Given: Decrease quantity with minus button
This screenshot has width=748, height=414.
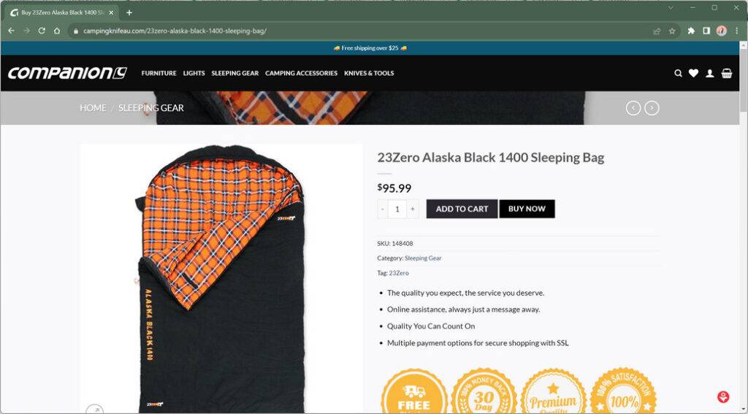Looking at the screenshot, I should click(382, 209).
